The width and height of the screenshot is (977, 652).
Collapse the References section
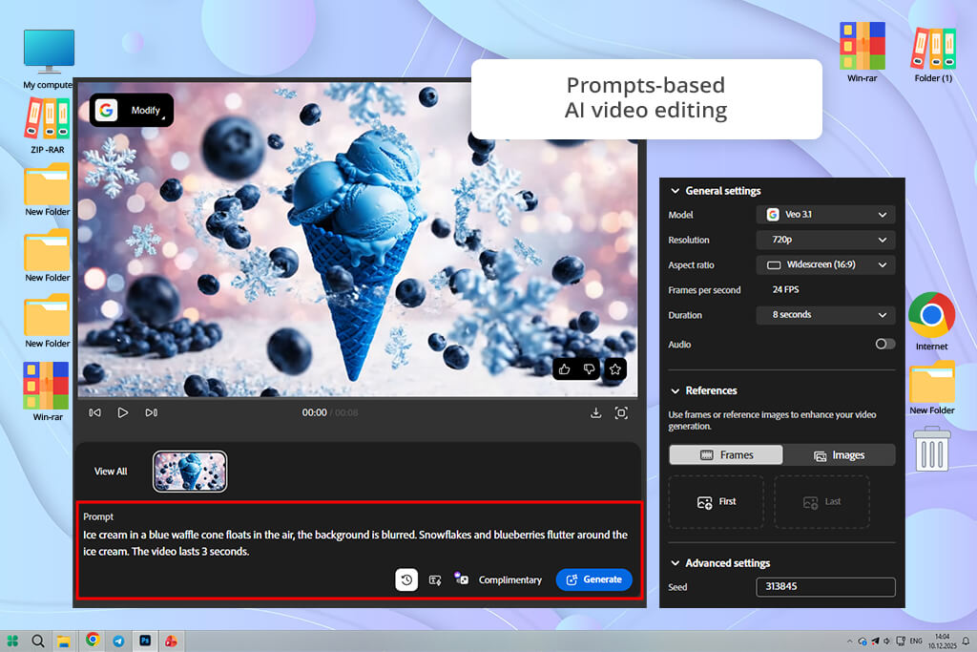point(675,390)
